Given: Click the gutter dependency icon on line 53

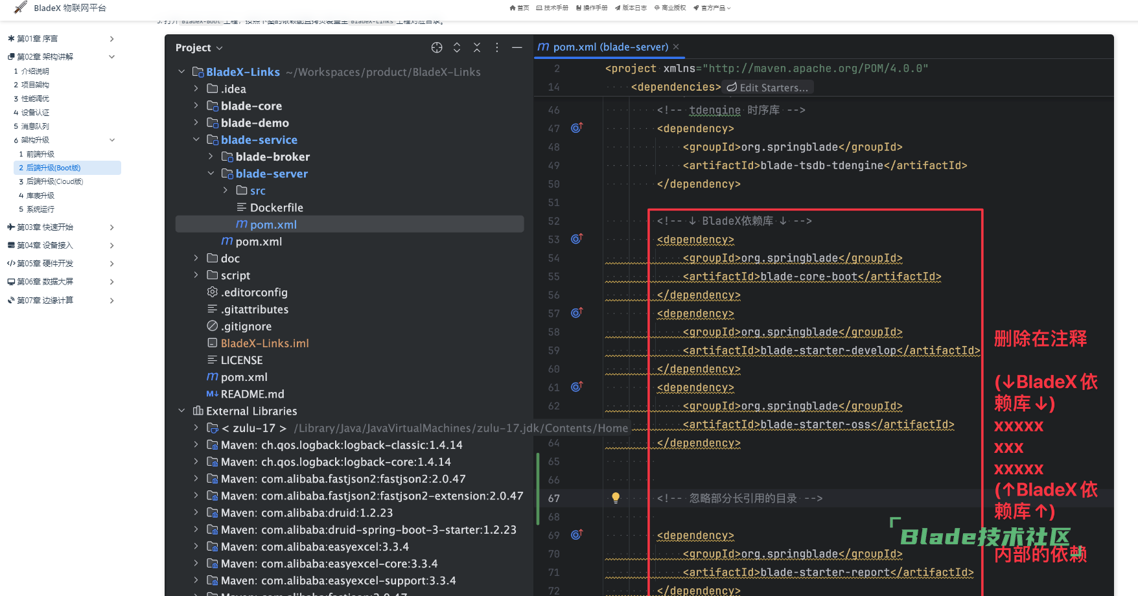Looking at the screenshot, I should [576, 239].
